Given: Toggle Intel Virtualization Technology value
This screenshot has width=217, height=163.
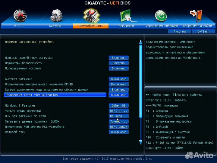Looking at the screenshot, I should (118, 95).
